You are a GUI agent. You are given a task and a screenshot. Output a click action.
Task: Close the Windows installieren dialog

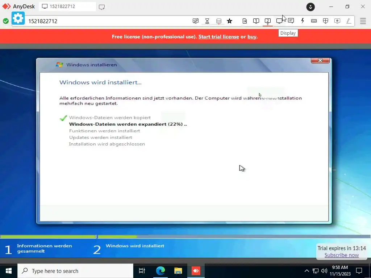(320, 60)
